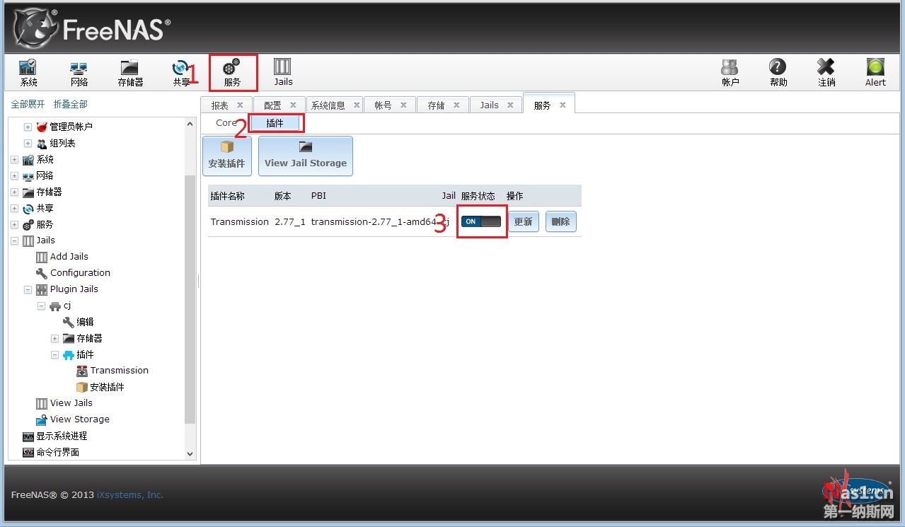Expand 存储器 top-level tree node

14,192
